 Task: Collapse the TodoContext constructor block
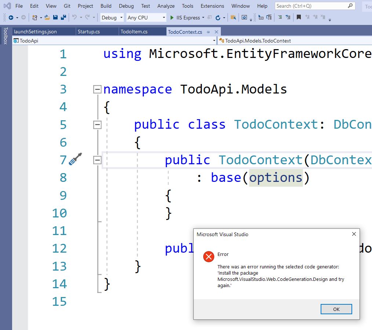97,160
